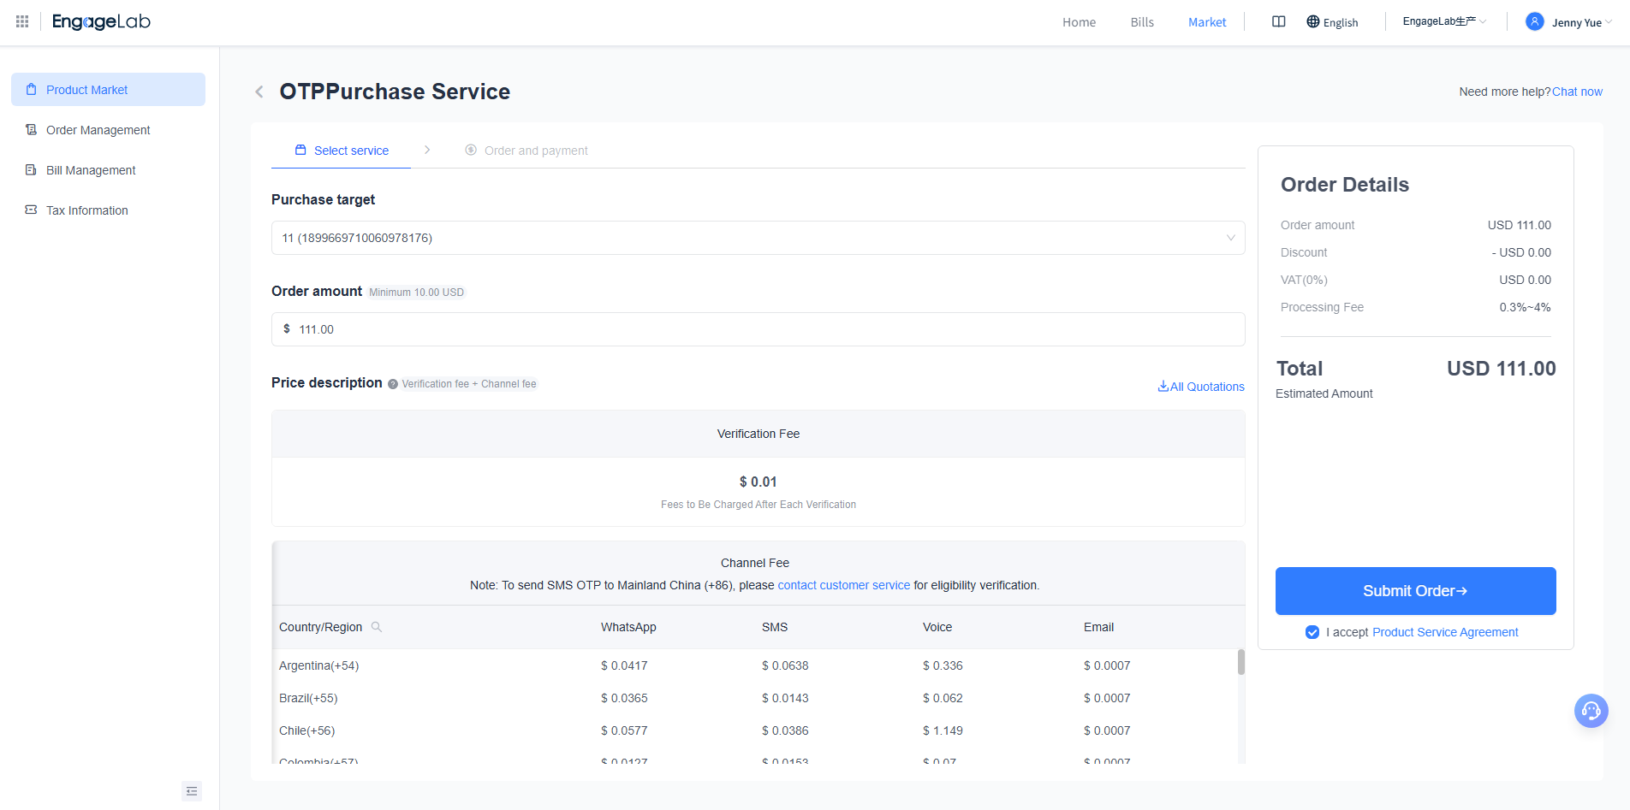The width and height of the screenshot is (1630, 810).
Task: Click the Processing Fee 0.3%~4% value
Action: coord(1525,307)
